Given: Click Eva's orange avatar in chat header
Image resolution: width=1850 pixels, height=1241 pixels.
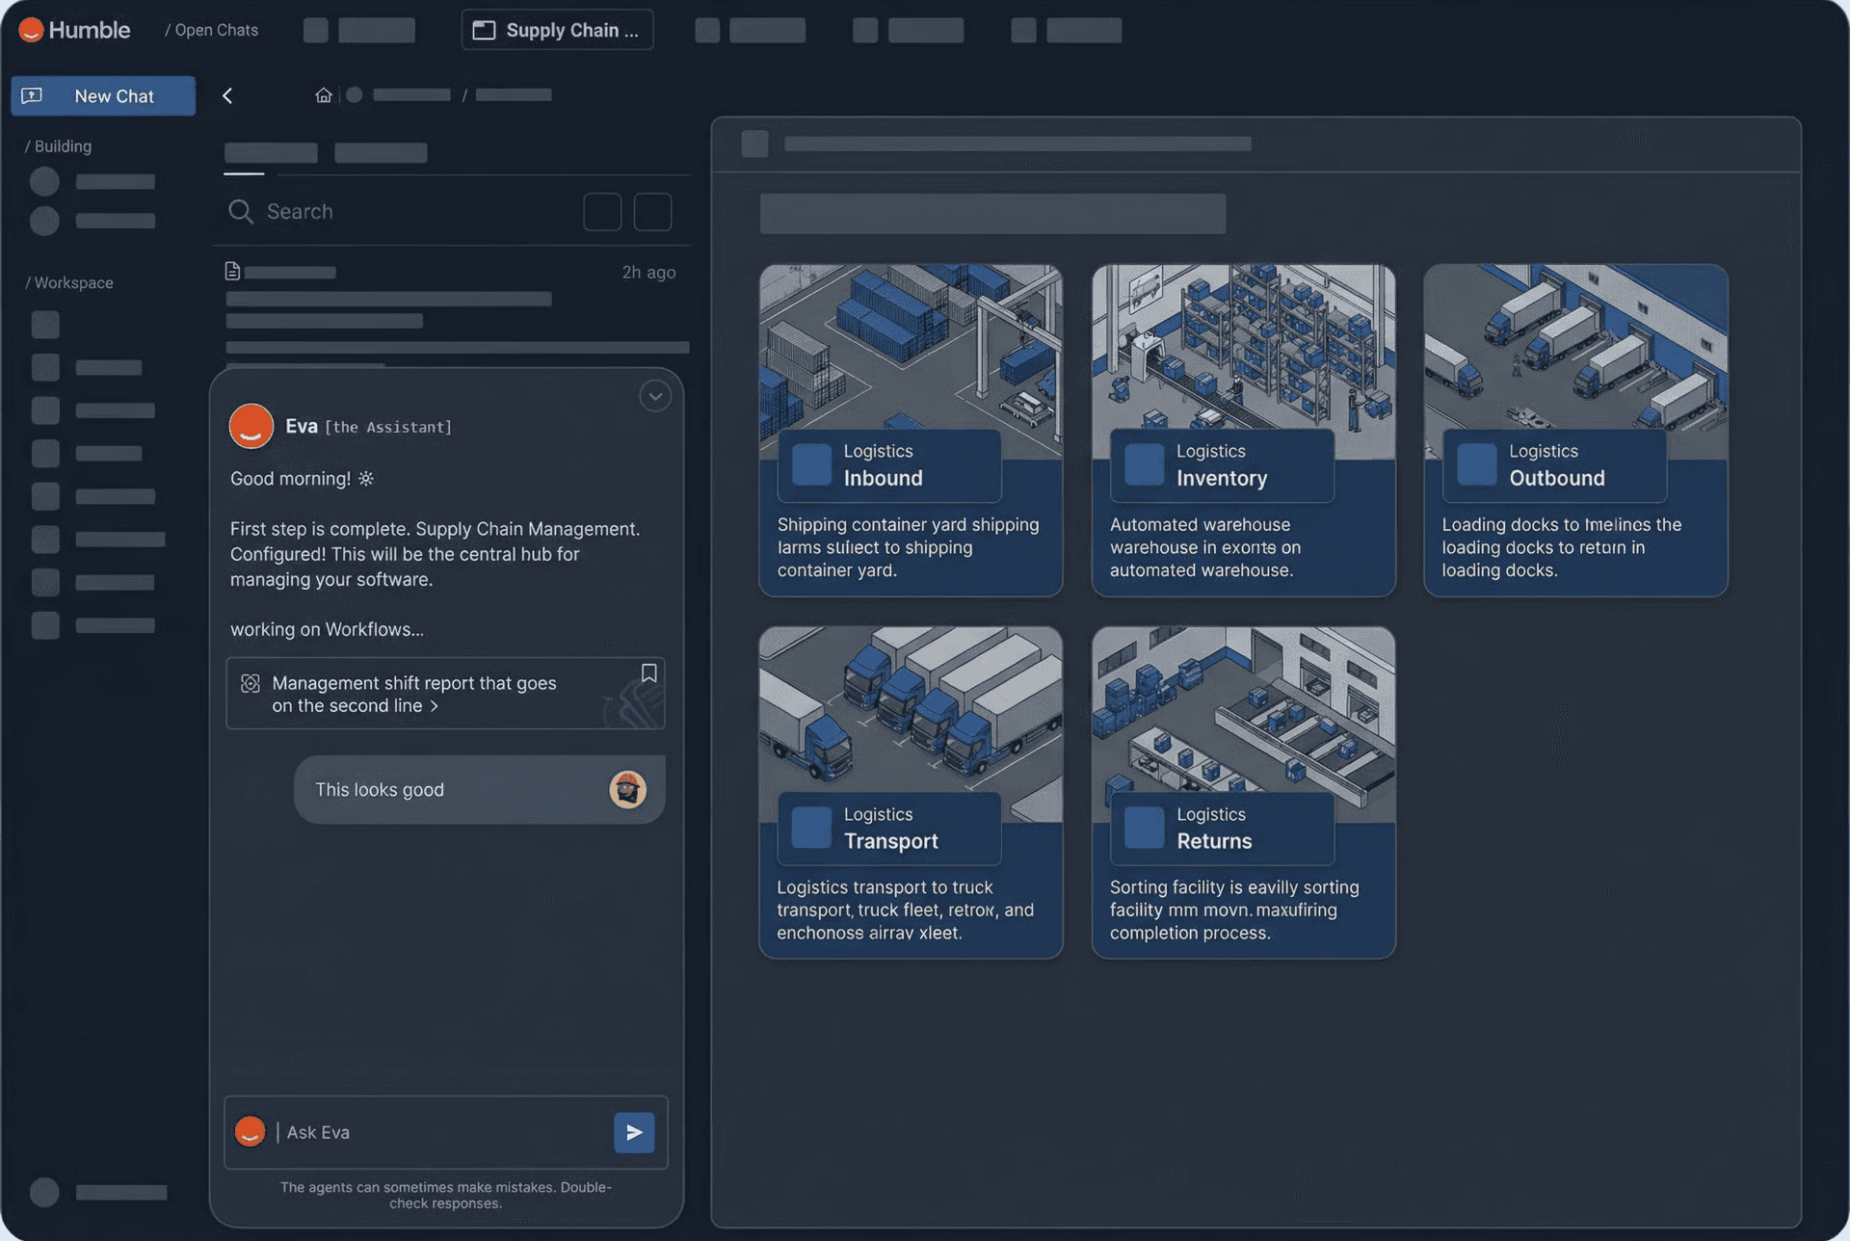Looking at the screenshot, I should point(251,426).
